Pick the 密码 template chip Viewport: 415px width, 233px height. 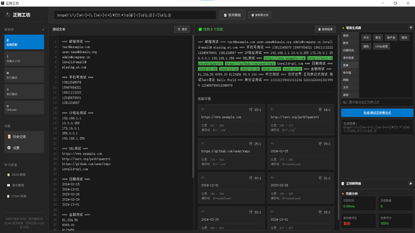pos(404,37)
